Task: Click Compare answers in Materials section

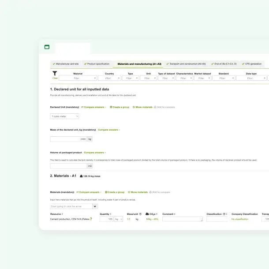Action: pyautogui.click(x=89, y=192)
